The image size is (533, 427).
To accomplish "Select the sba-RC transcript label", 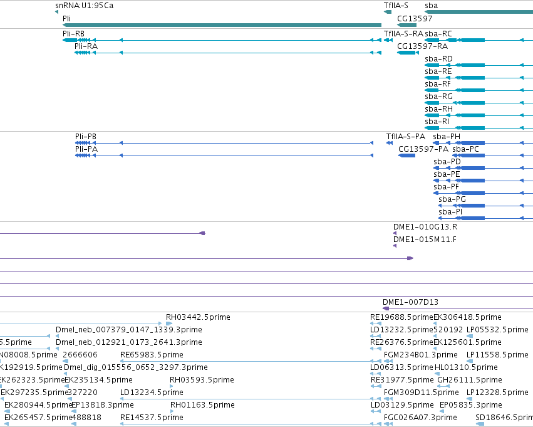I will click(x=438, y=34).
